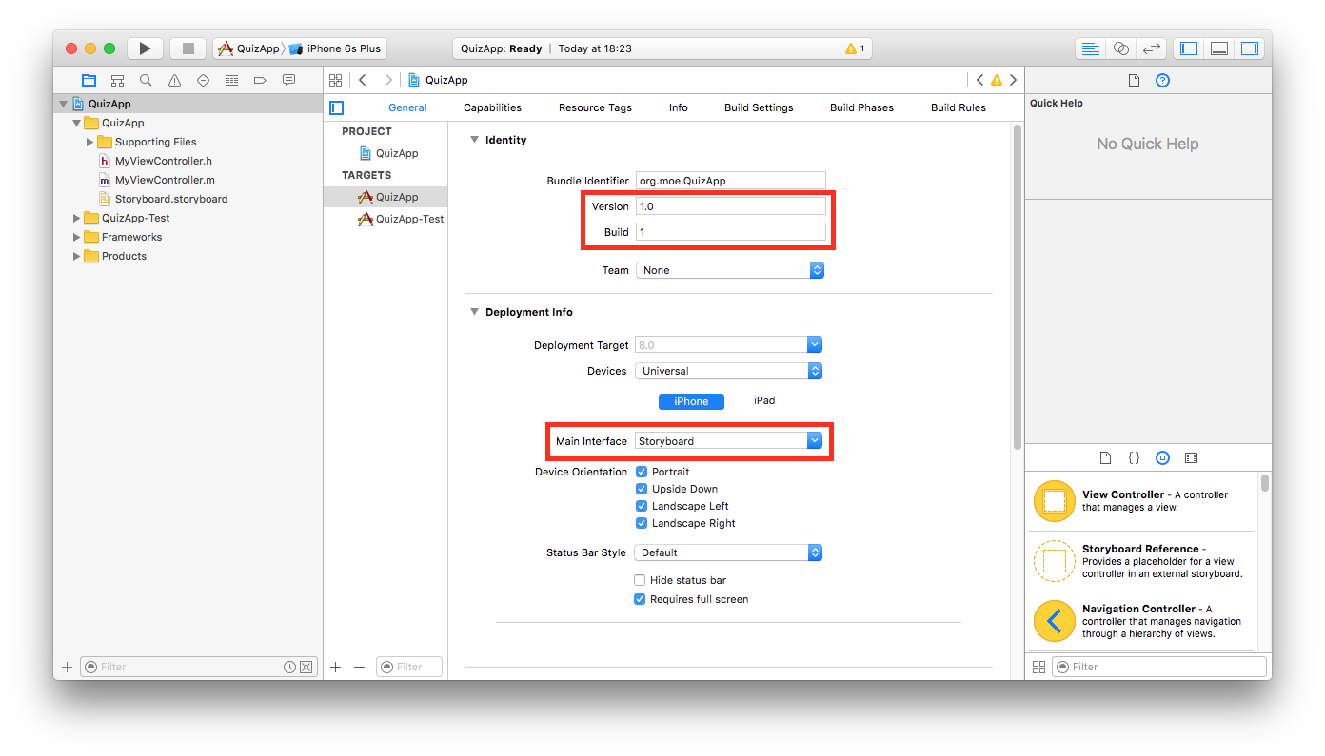Screen dimensions: 1325x756
Task: Open related items grid icon in jump bar
Action: tap(335, 80)
